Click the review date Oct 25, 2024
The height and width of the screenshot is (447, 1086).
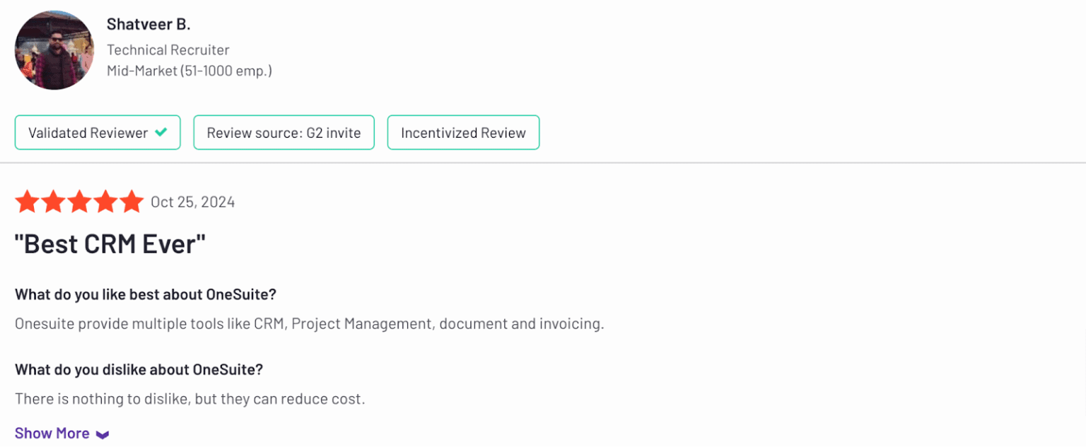pyautogui.click(x=192, y=201)
